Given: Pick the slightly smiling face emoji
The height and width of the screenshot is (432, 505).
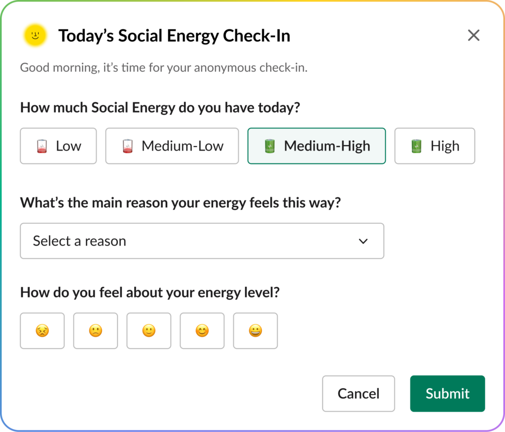Looking at the screenshot, I should pyautogui.click(x=149, y=331).
